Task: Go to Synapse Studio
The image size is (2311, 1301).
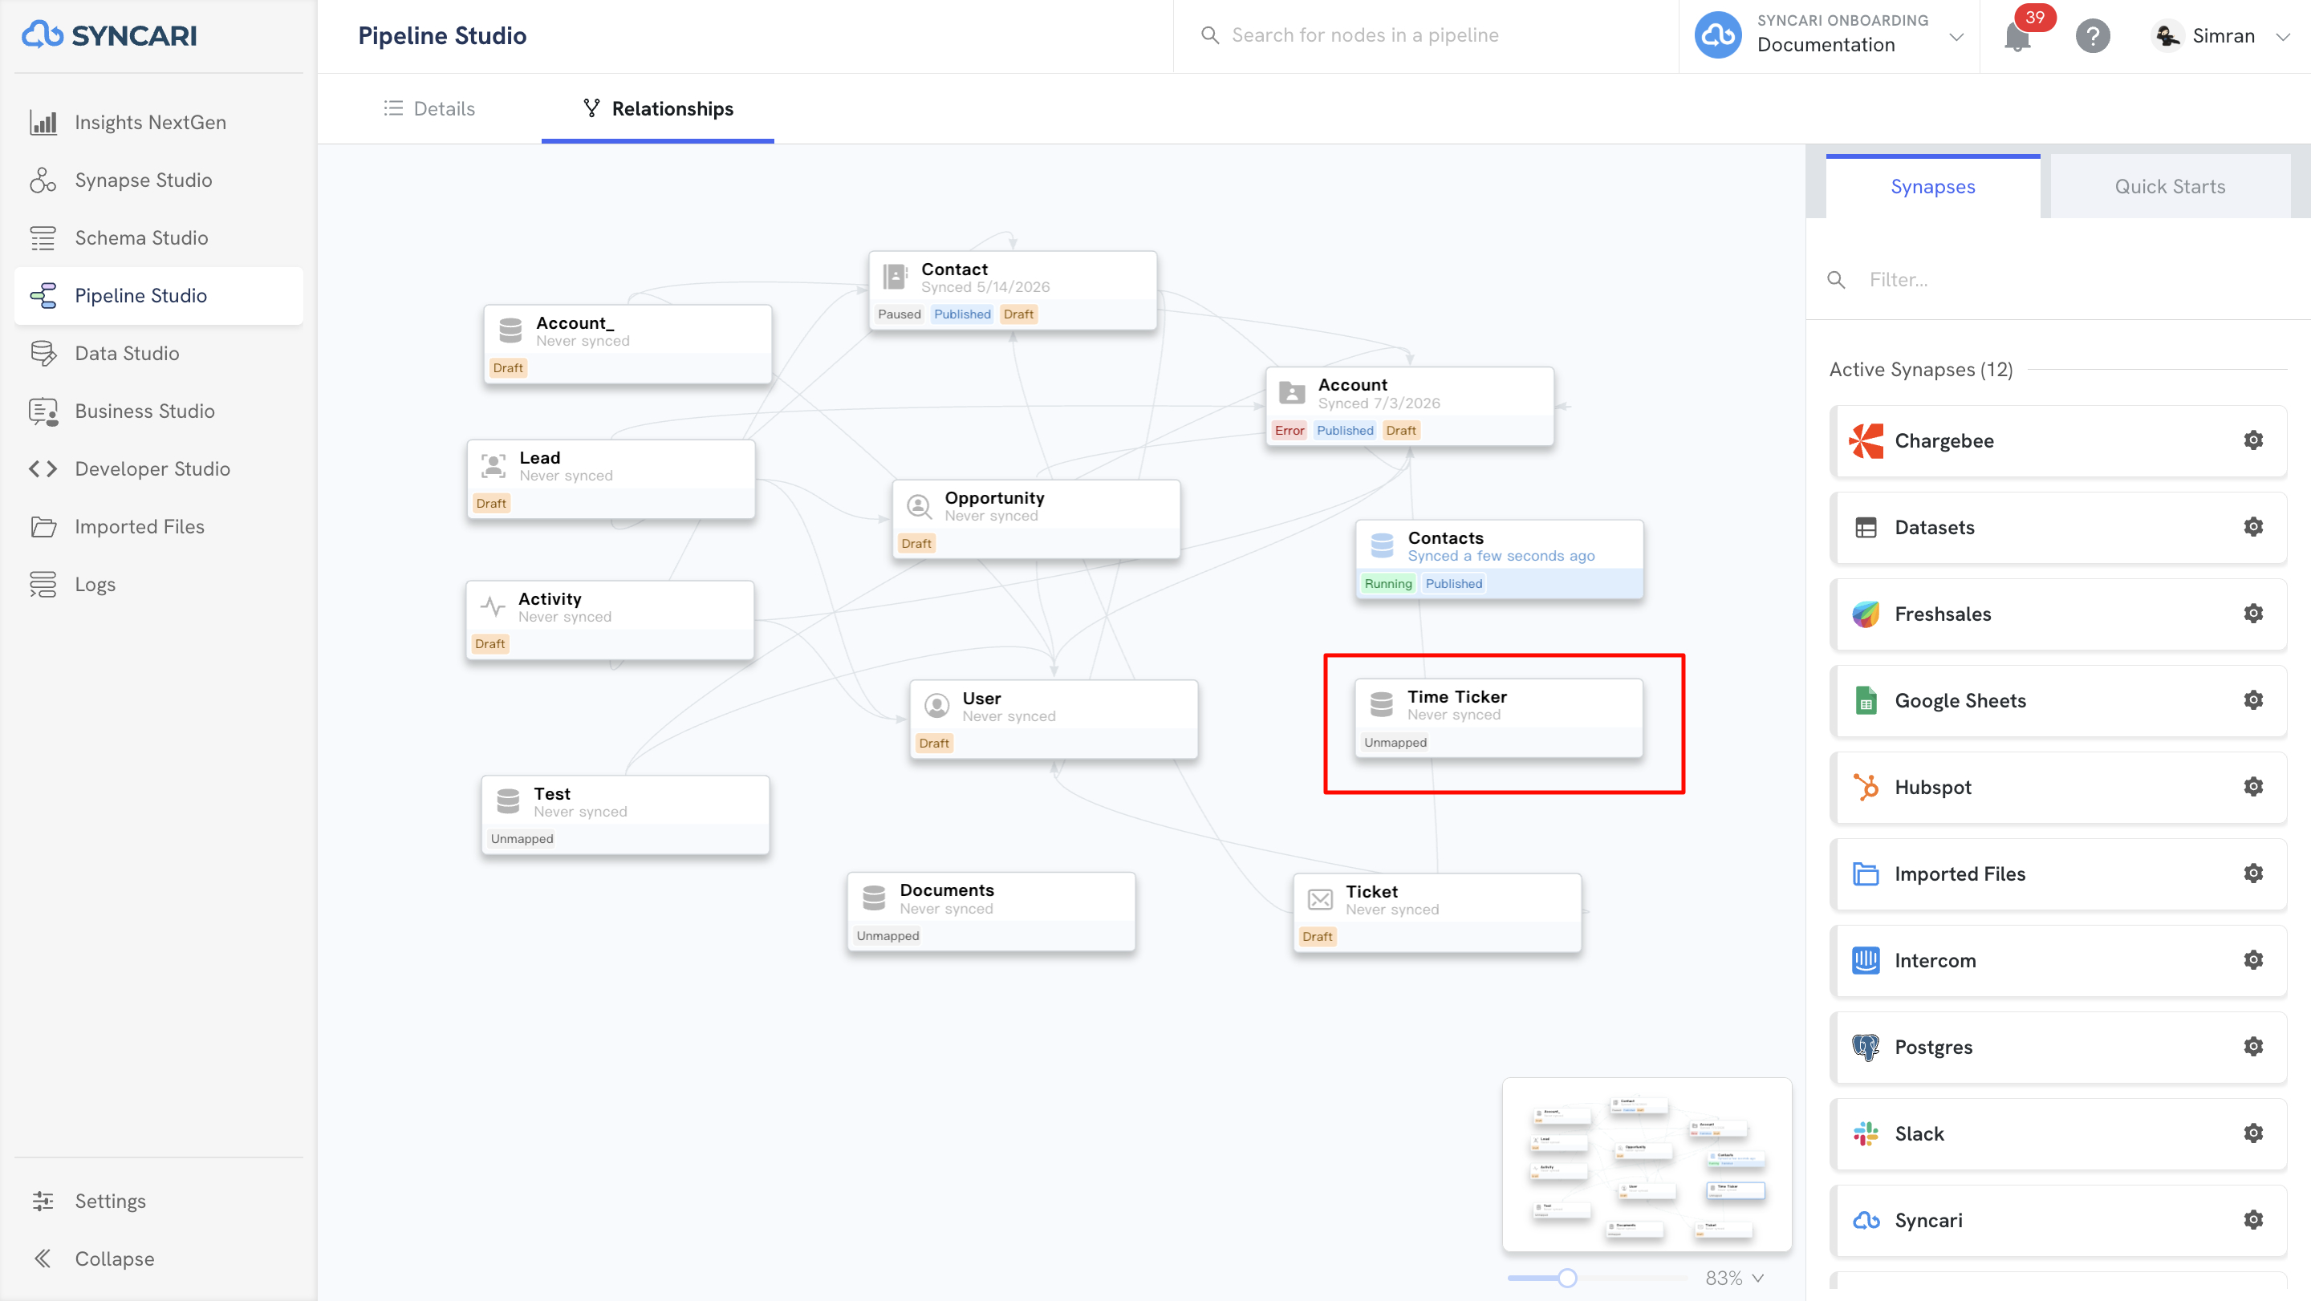Action: pos(159,180)
